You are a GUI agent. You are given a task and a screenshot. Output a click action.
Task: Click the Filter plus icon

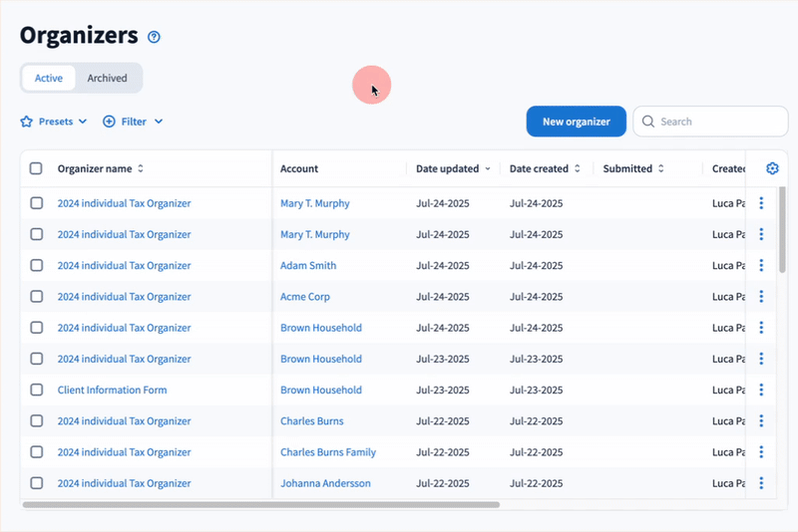pyautogui.click(x=109, y=122)
